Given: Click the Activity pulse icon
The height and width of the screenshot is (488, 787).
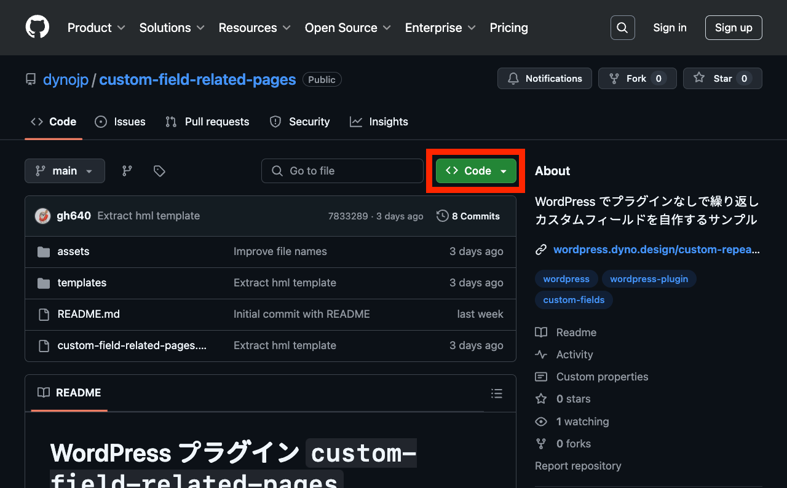Looking at the screenshot, I should pos(541,355).
